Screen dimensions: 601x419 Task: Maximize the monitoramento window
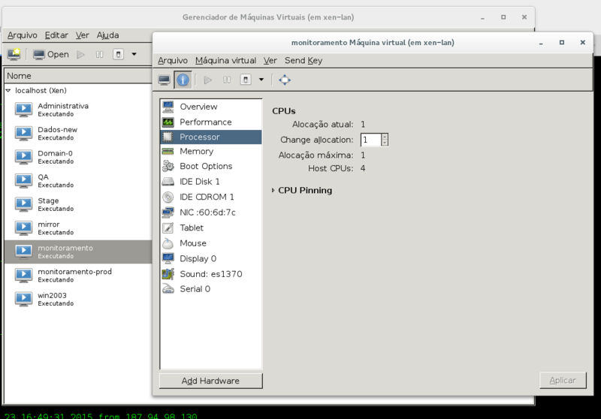click(x=561, y=43)
